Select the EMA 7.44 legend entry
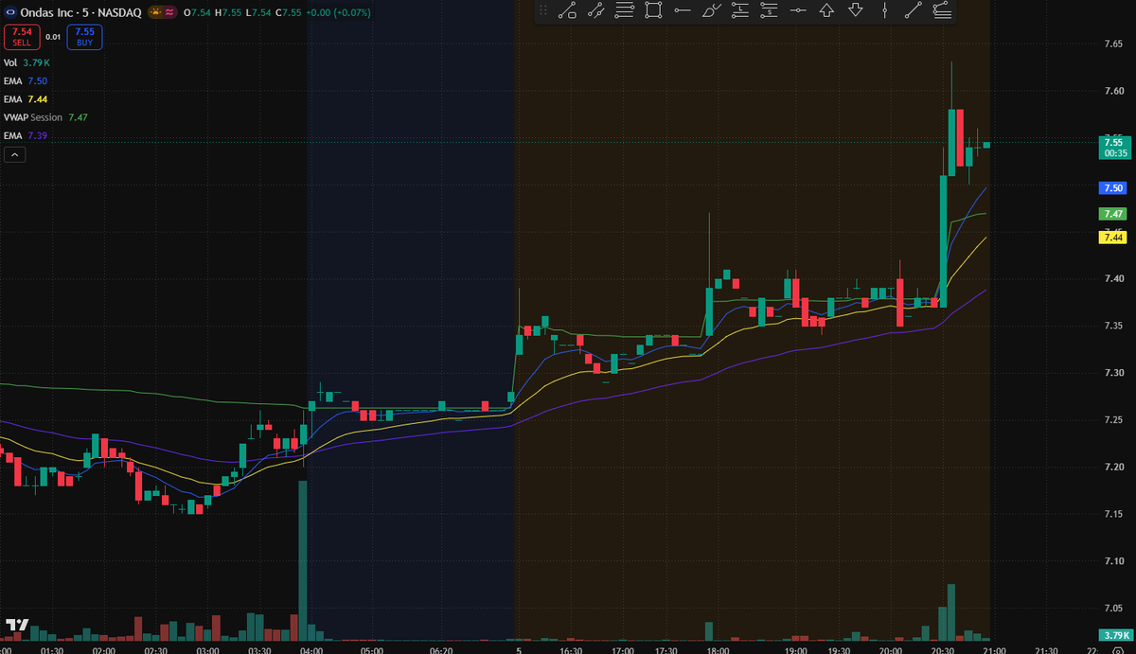The height and width of the screenshot is (654, 1136). click(x=26, y=99)
